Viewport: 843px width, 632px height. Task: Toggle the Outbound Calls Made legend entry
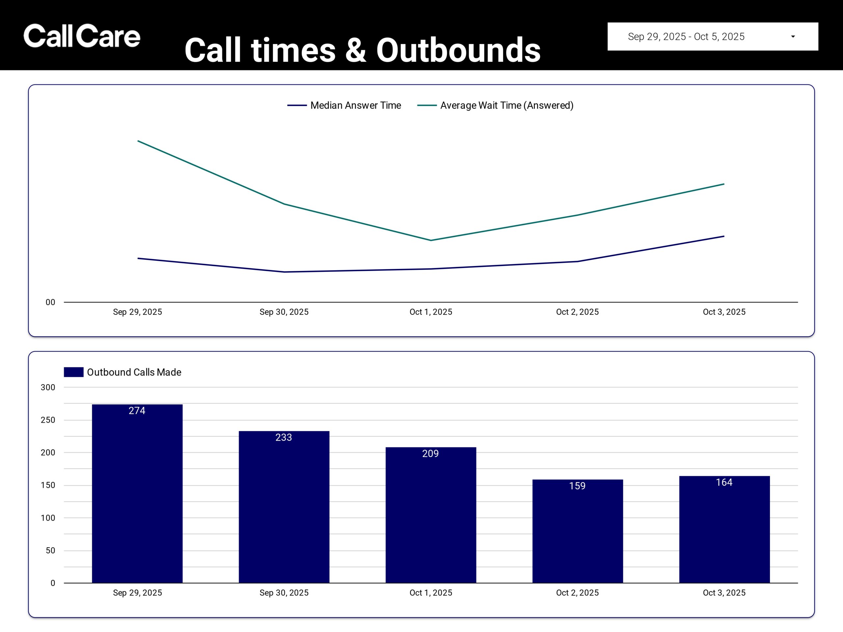point(134,372)
